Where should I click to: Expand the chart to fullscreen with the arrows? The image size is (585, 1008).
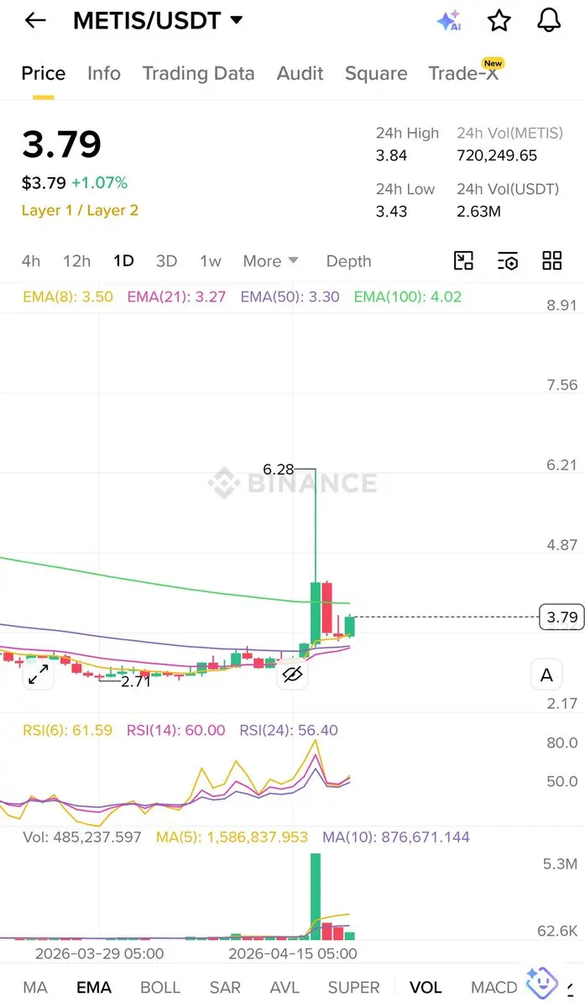point(38,674)
